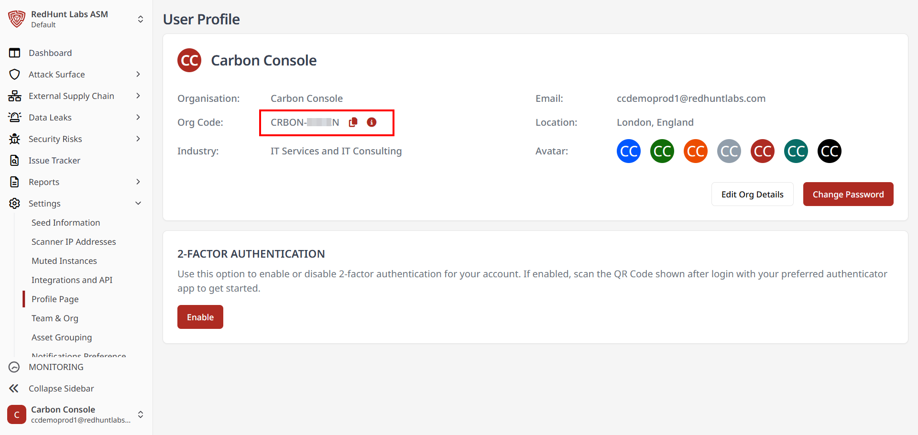Click the Data Leaks siren icon
Screen dimensions: 918x435
click(15, 118)
